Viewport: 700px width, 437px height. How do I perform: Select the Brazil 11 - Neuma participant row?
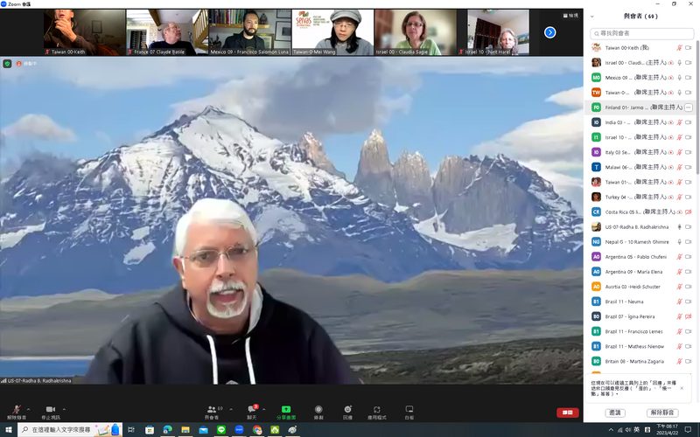tap(640, 302)
